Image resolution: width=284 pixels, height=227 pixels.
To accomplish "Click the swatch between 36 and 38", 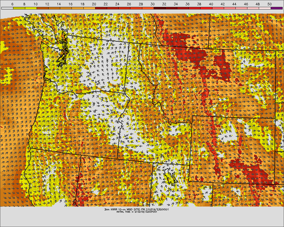I will [195, 8].
